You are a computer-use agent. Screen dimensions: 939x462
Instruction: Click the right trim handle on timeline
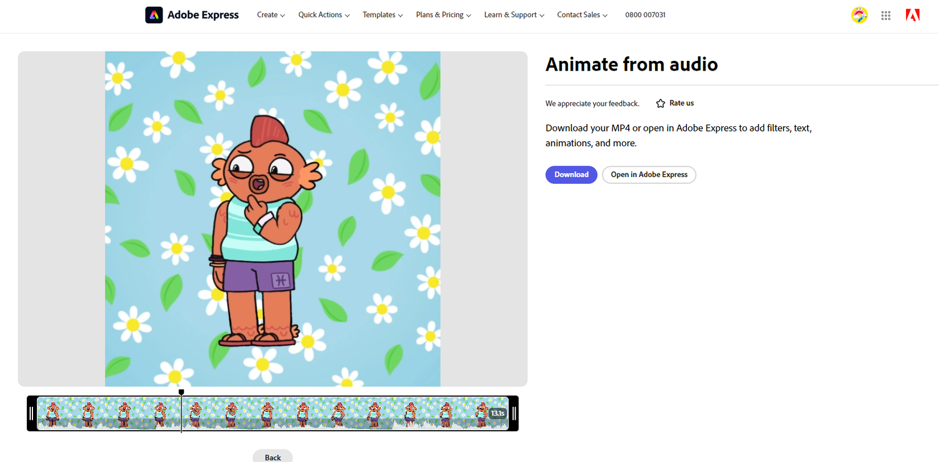point(514,414)
